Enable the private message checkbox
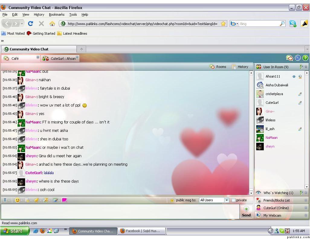 point(234,200)
